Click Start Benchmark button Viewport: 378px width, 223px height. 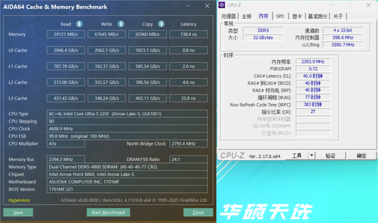(108, 212)
